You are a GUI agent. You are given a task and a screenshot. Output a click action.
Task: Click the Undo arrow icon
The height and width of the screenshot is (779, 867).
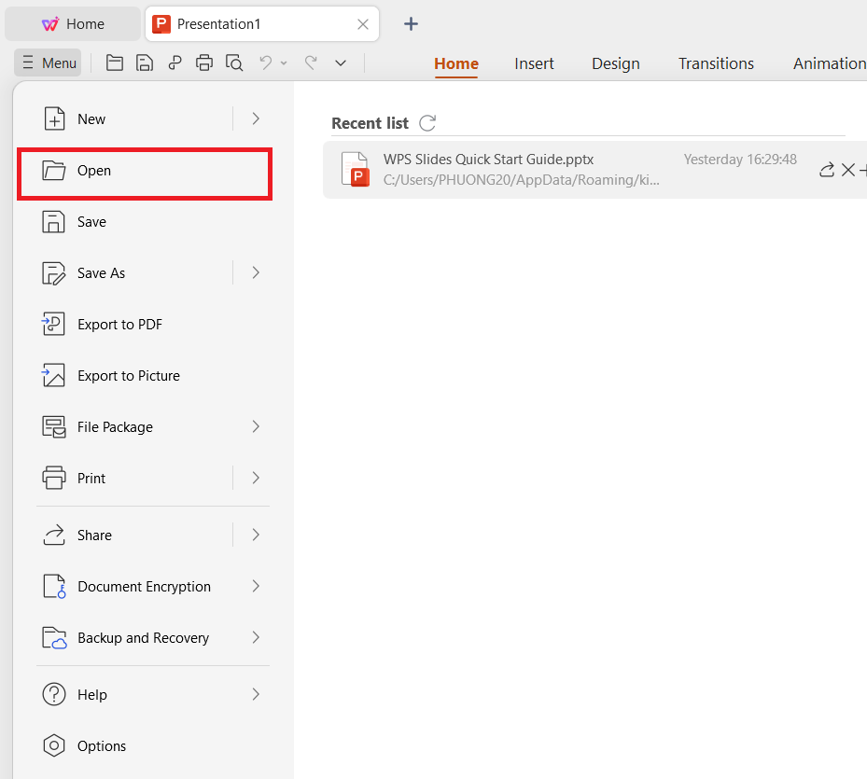pos(266,63)
